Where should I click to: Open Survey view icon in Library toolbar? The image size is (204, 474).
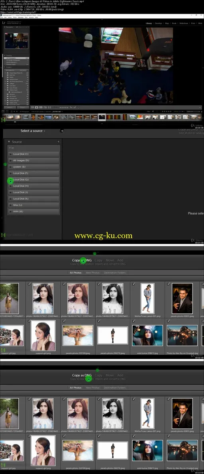pyautogui.click(x=45, y=107)
